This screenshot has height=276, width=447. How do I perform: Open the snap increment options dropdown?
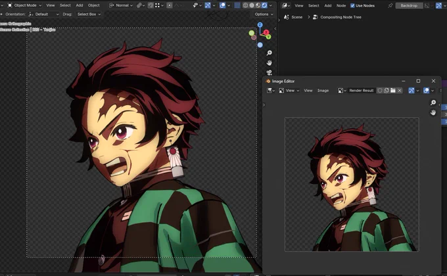pyautogui.click(x=159, y=5)
